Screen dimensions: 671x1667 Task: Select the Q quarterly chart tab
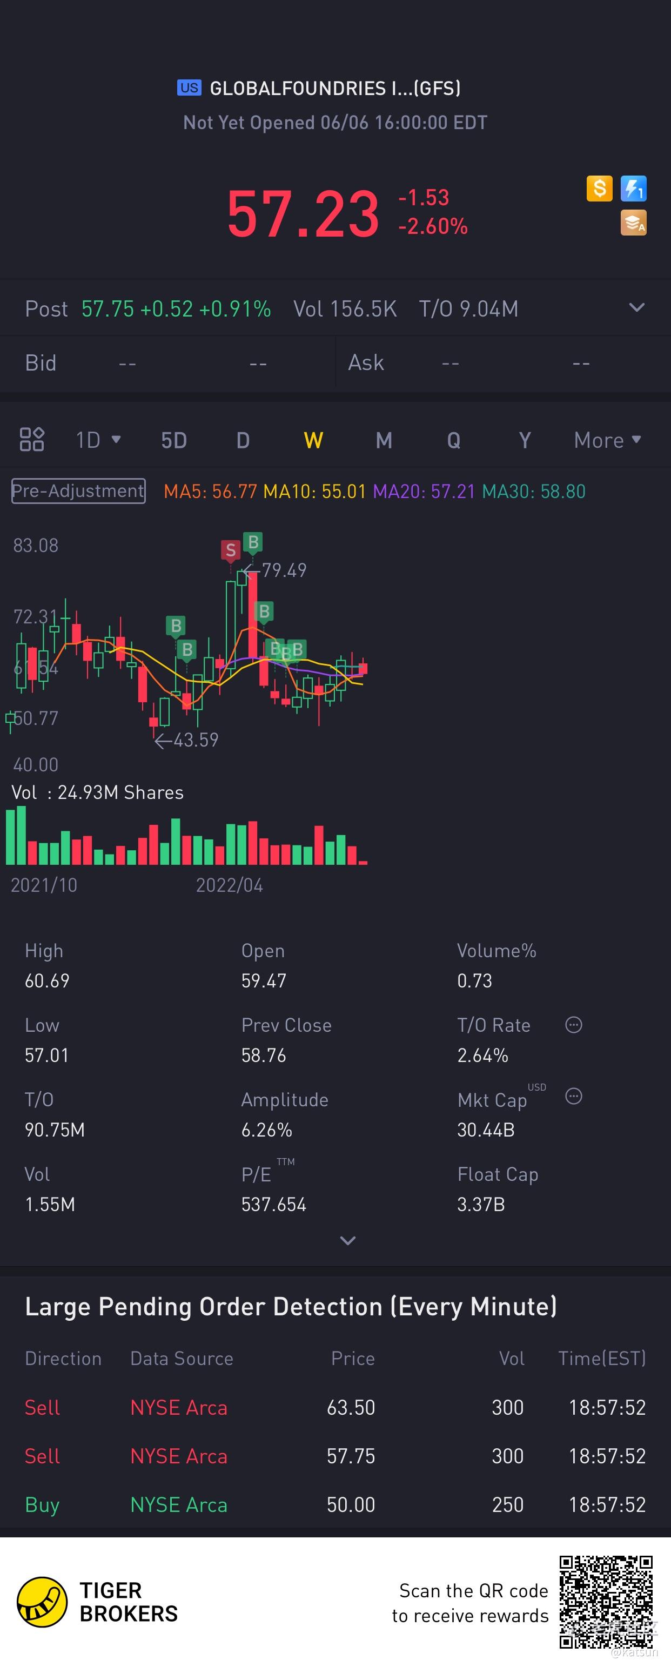click(x=454, y=440)
